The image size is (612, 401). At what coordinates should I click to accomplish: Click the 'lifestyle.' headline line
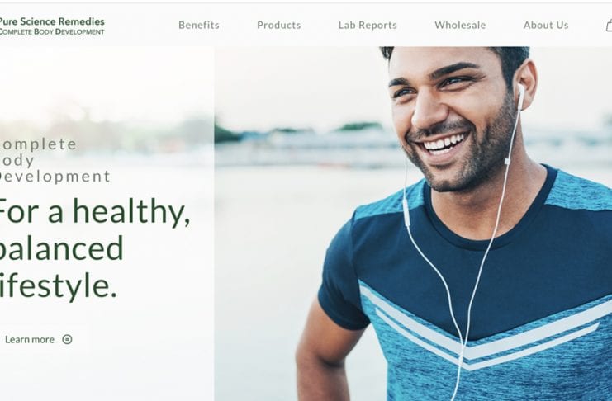58,285
